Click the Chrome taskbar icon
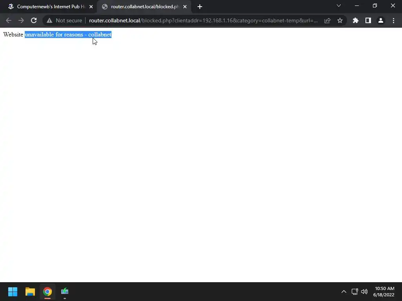 [48, 292]
